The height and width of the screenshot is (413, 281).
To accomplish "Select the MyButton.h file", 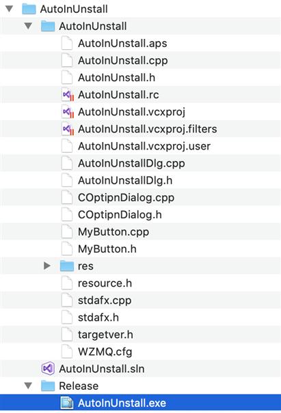I will tap(140, 249).
